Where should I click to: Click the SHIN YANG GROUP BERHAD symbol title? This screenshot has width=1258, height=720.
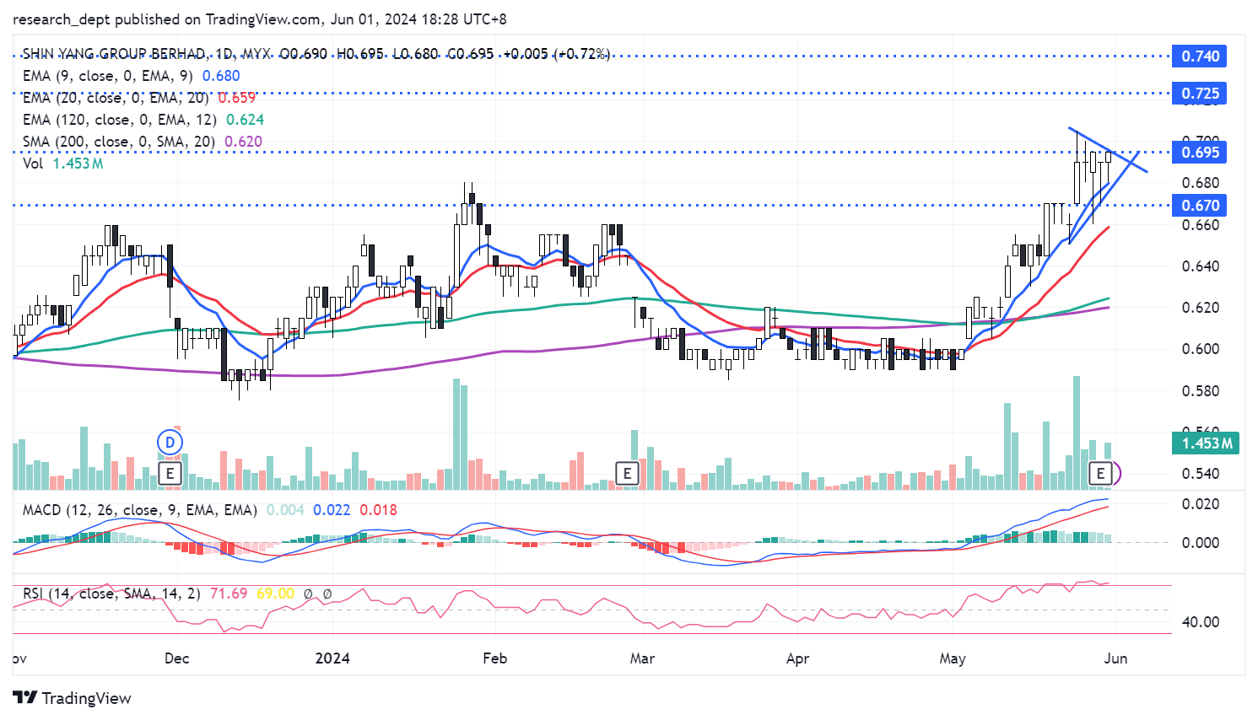(114, 54)
